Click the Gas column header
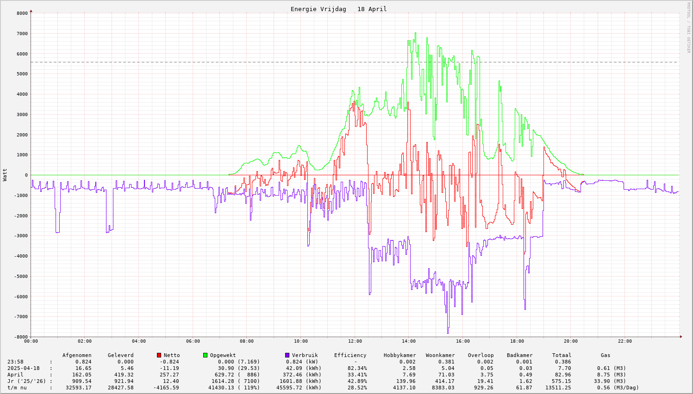 click(606, 355)
